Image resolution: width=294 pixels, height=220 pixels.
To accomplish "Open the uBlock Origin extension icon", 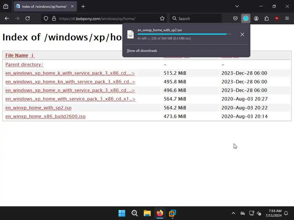I will tap(277, 18).
